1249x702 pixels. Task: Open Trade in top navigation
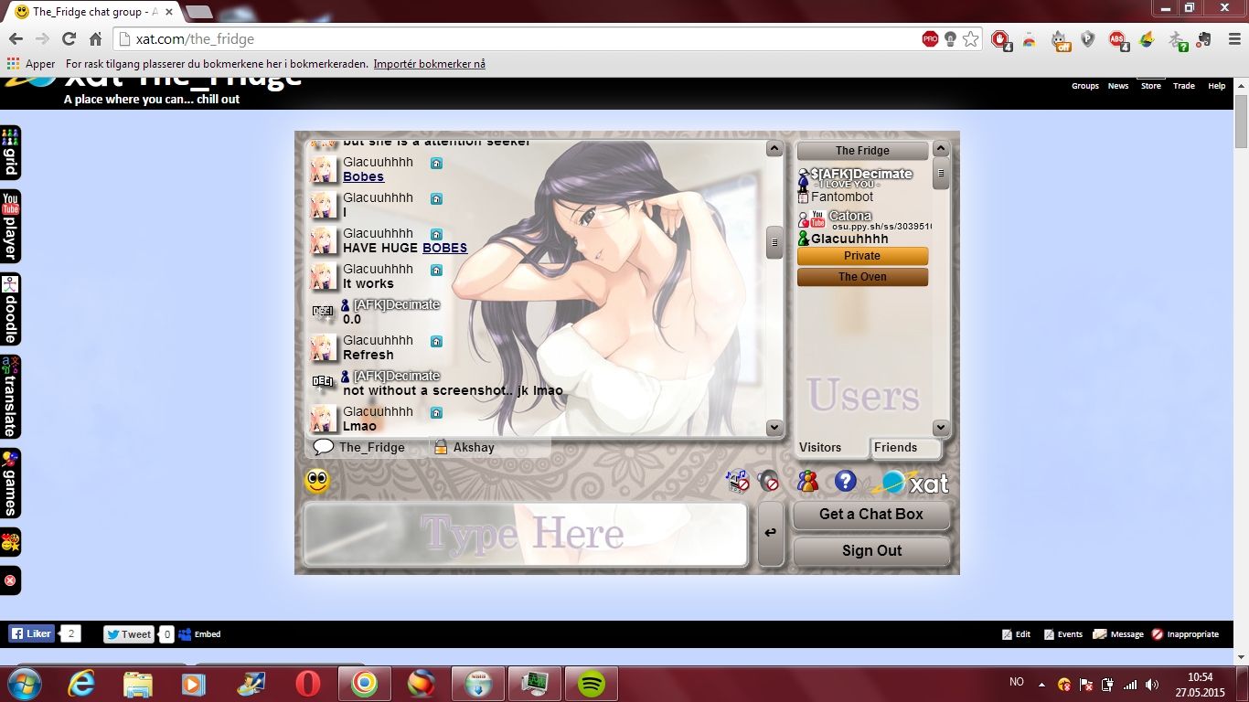coord(1184,86)
